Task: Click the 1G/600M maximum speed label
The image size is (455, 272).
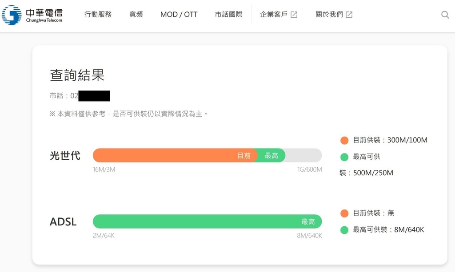Action: point(309,170)
